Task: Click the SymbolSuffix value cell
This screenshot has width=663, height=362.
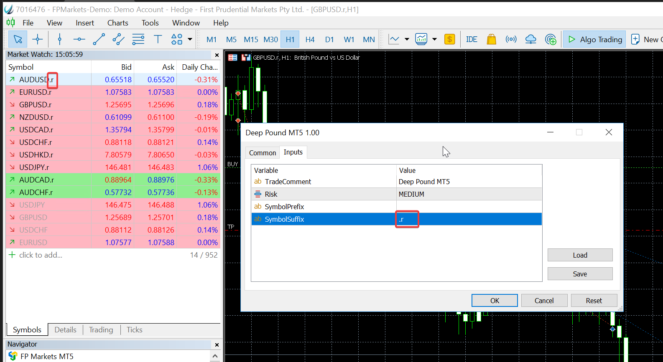Action: tap(469, 219)
